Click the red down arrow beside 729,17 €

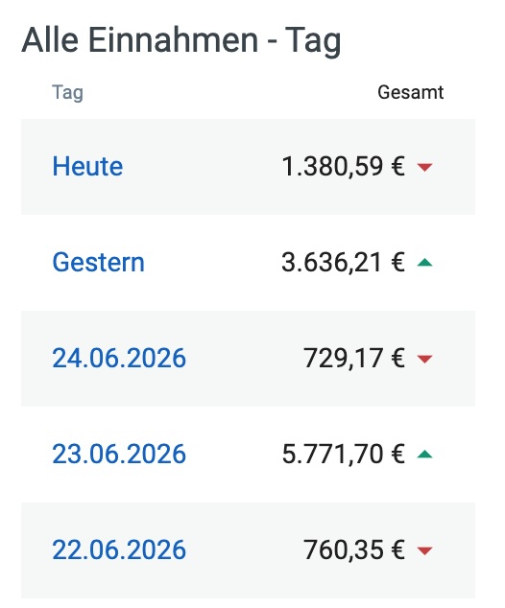click(424, 359)
